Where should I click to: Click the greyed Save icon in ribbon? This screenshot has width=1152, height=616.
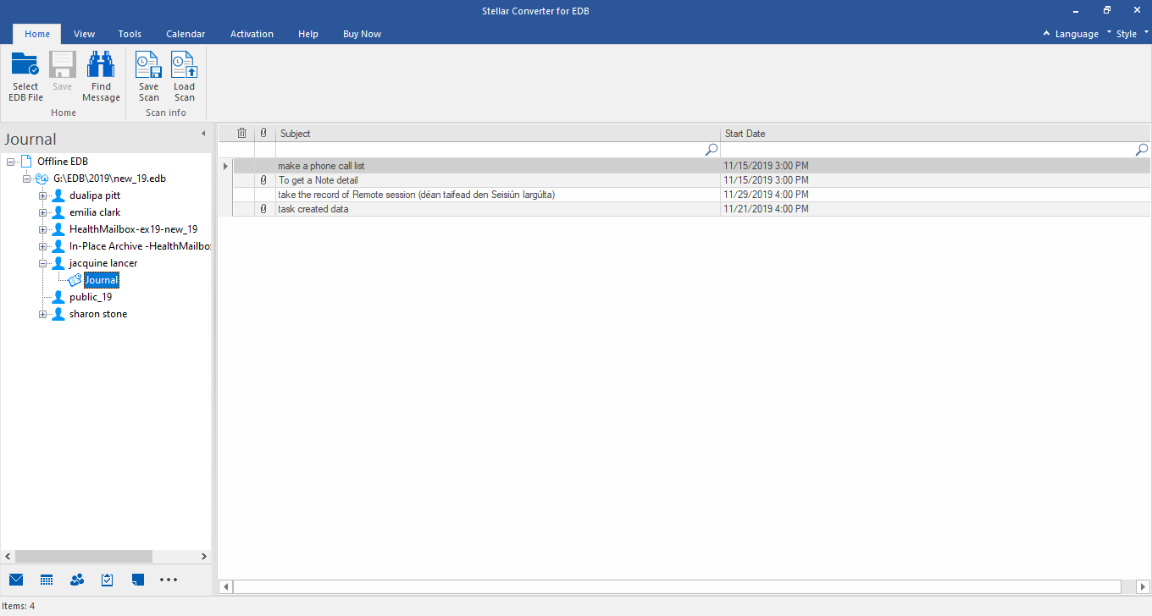(62, 64)
